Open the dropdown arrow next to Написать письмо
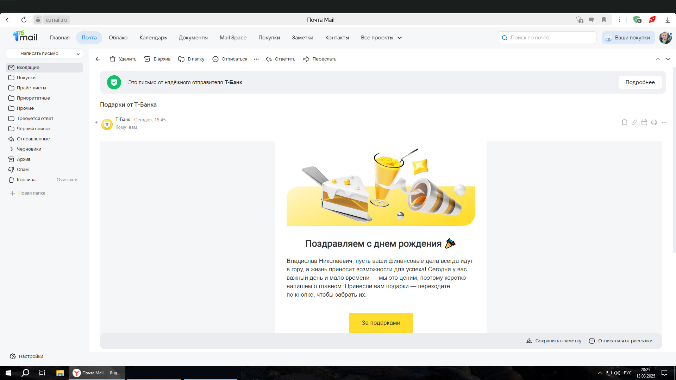This screenshot has height=380, width=676. coord(78,53)
